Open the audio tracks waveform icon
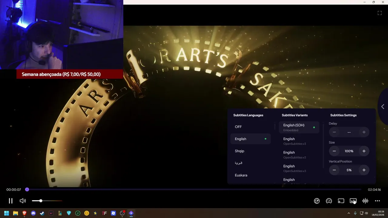The image size is (388, 218). [x=365, y=201]
